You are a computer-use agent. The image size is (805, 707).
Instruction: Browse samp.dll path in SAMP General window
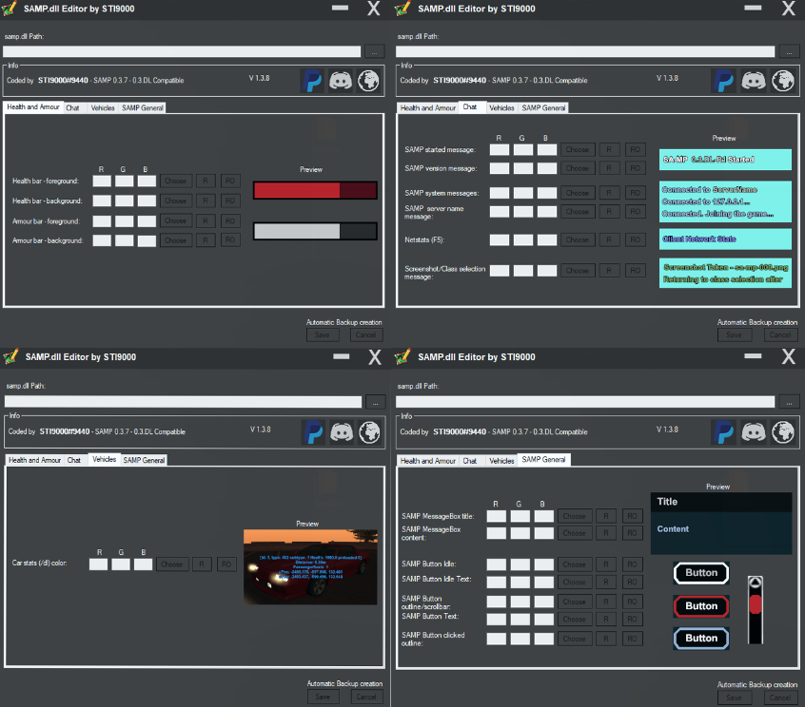[789, 402]
